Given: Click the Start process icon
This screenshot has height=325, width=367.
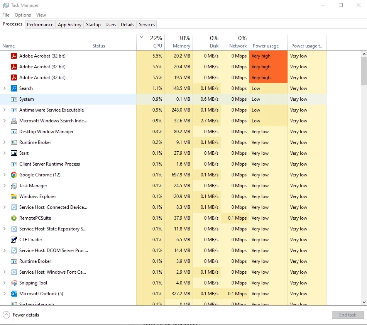Looking at the screenshot, I should [14, 153].
